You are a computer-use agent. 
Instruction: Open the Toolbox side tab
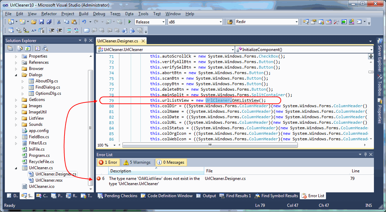(x=380, y=85)
